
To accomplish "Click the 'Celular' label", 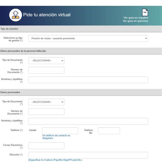I will point(33,130).
